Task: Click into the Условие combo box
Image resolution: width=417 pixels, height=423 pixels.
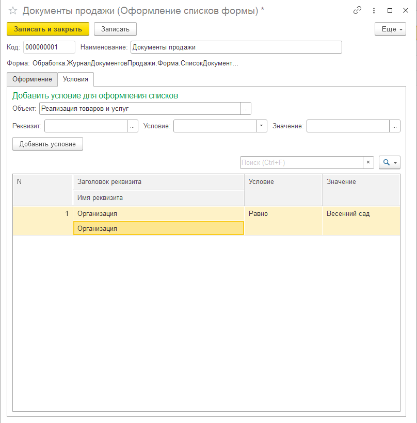Action: tap(215, 126)
